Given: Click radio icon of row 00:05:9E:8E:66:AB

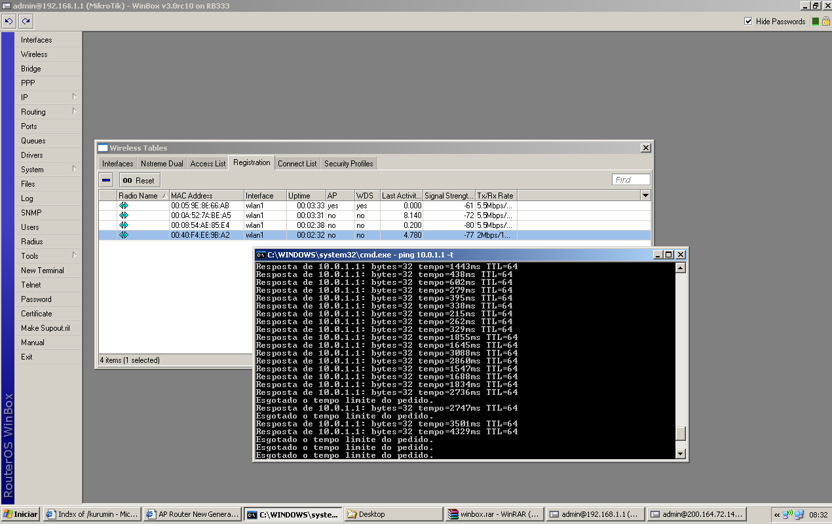Looking at the screenshot, I should [124, 206].
